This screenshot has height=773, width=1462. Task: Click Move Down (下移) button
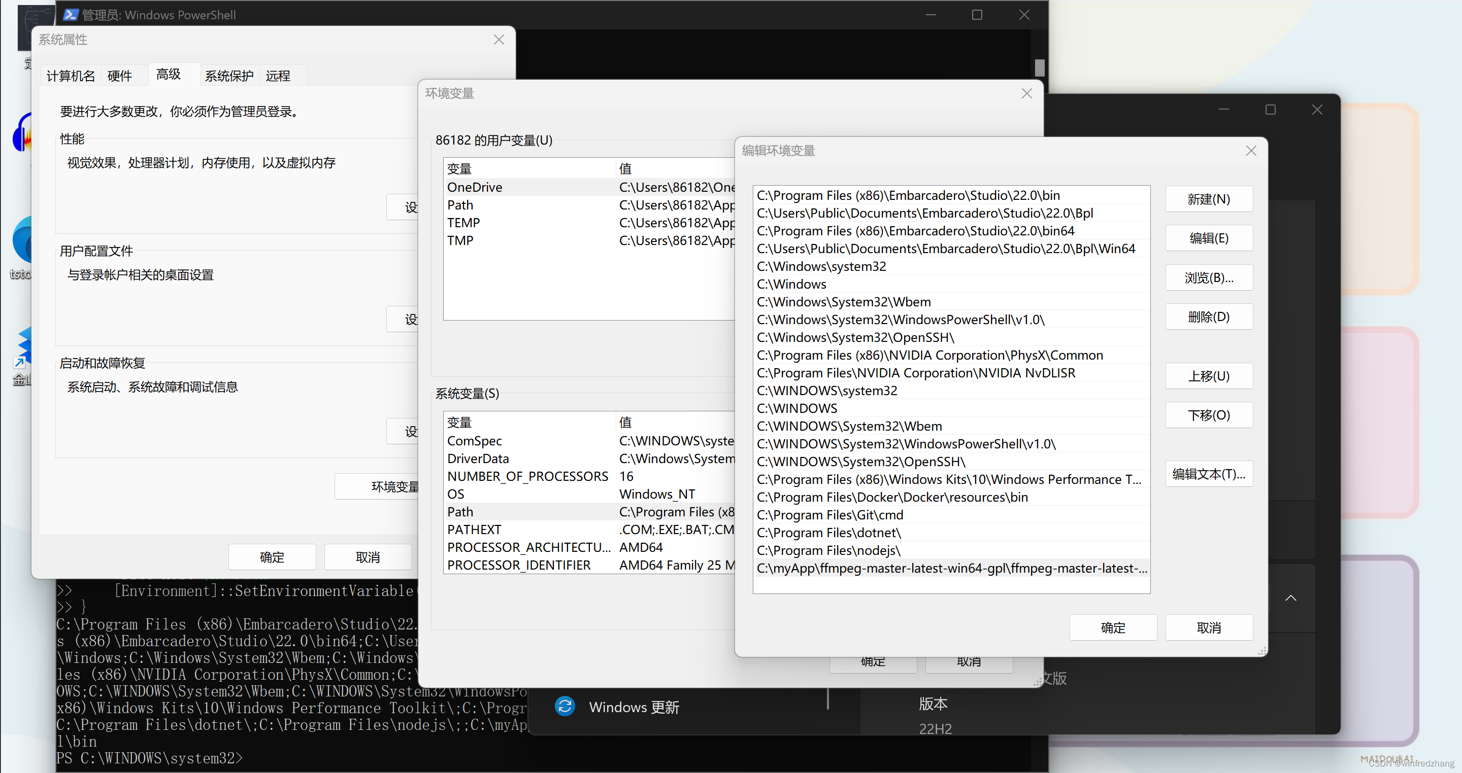click(x=1209, y=415)
